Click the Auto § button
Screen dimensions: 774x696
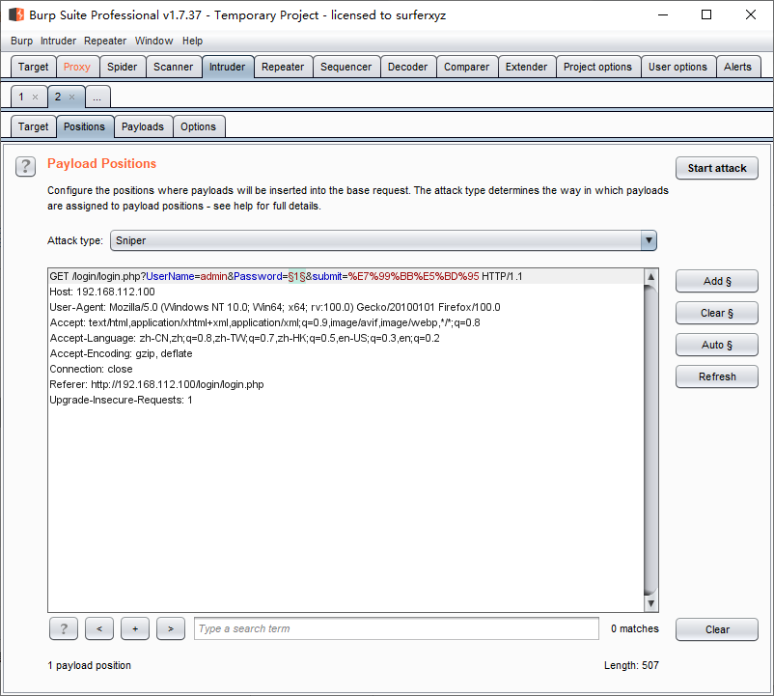click(x=717, y=345)
